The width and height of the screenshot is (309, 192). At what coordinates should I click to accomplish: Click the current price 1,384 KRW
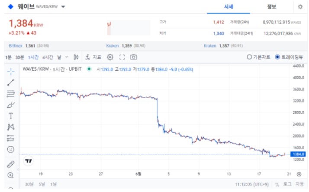[26, 23]
